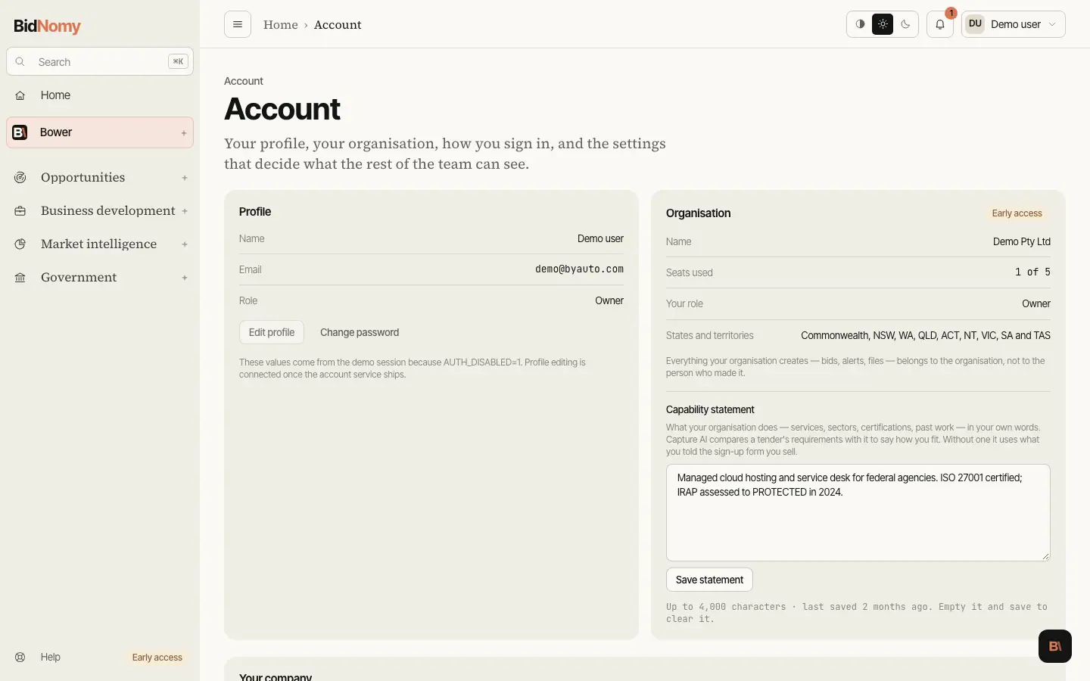Open the Demo user account dropdown
The image size is (1090, 681).
[x=1014, y=24]
